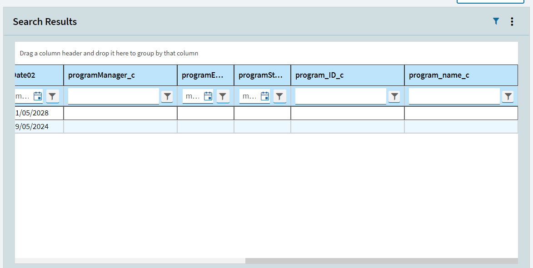533x268 pixels.
Task: Click the group-by drop area text
Action: click(109, 53)
